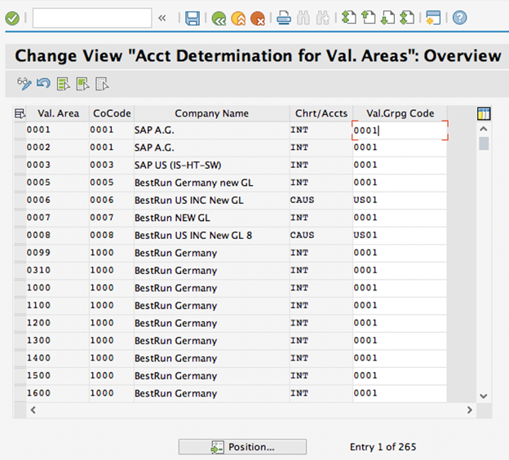
Task: Collapse command field with double chevron
Action: point(162,18)
